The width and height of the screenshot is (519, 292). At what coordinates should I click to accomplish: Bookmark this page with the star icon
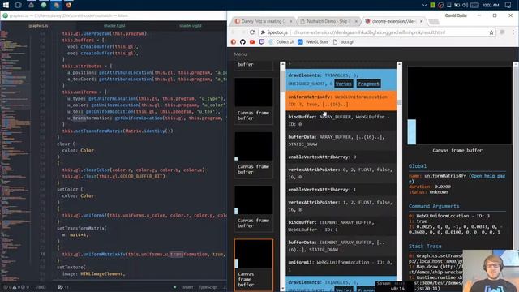click(491, 32)
